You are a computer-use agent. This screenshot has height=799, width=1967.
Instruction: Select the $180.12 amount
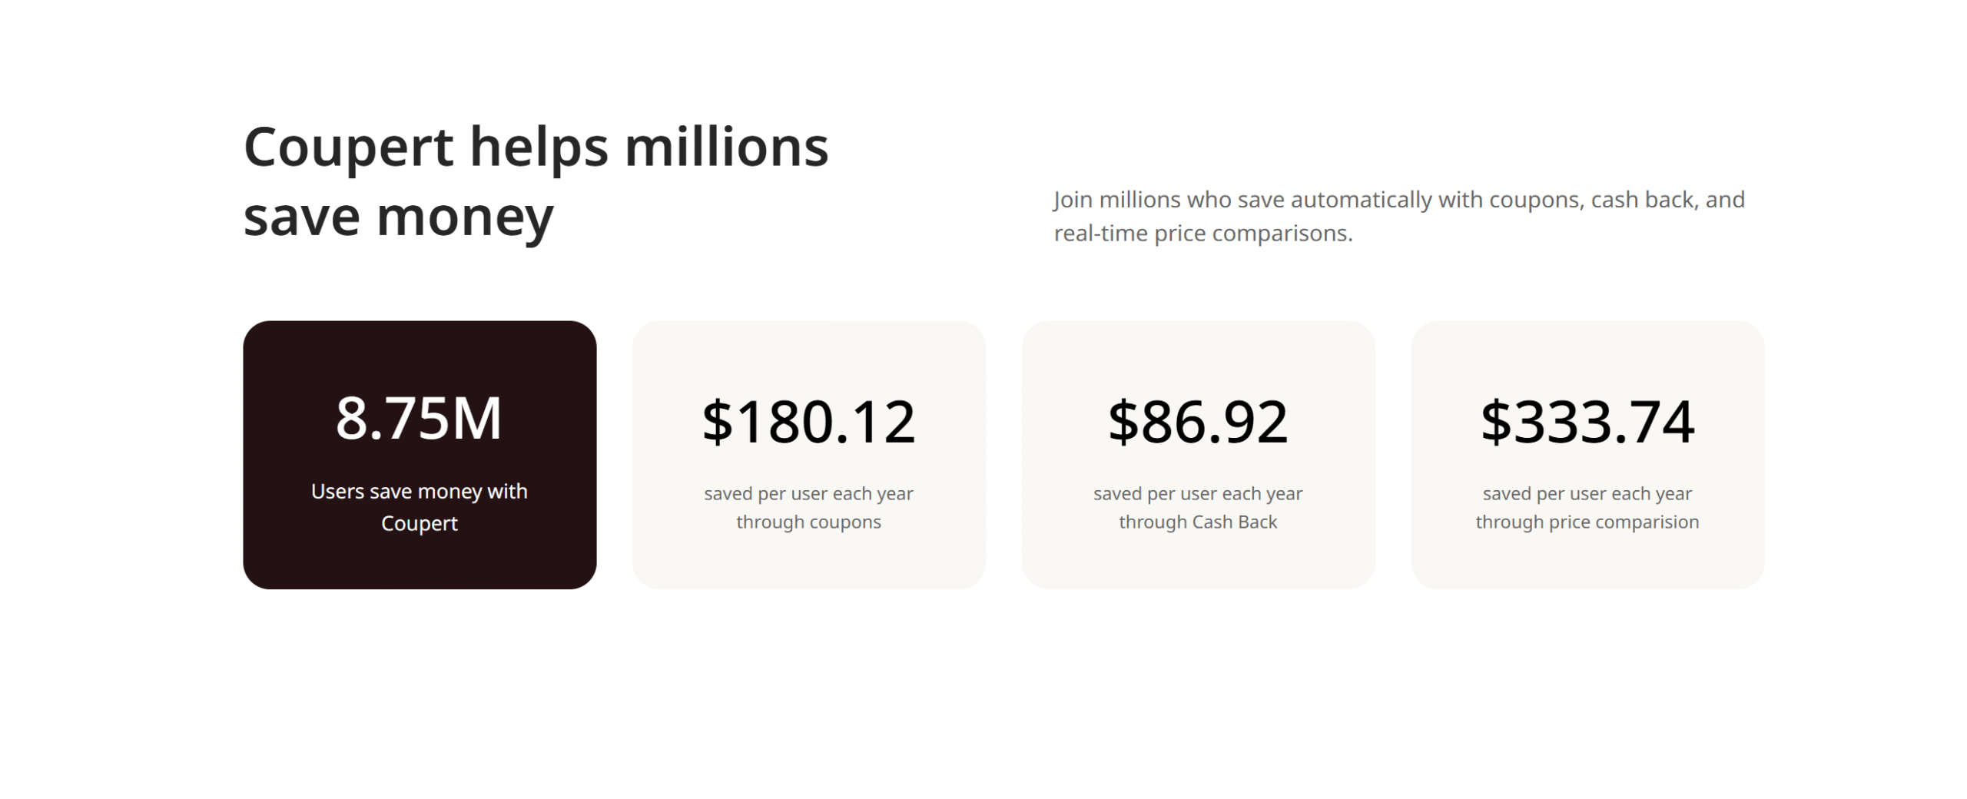click(x=808, y=422)
